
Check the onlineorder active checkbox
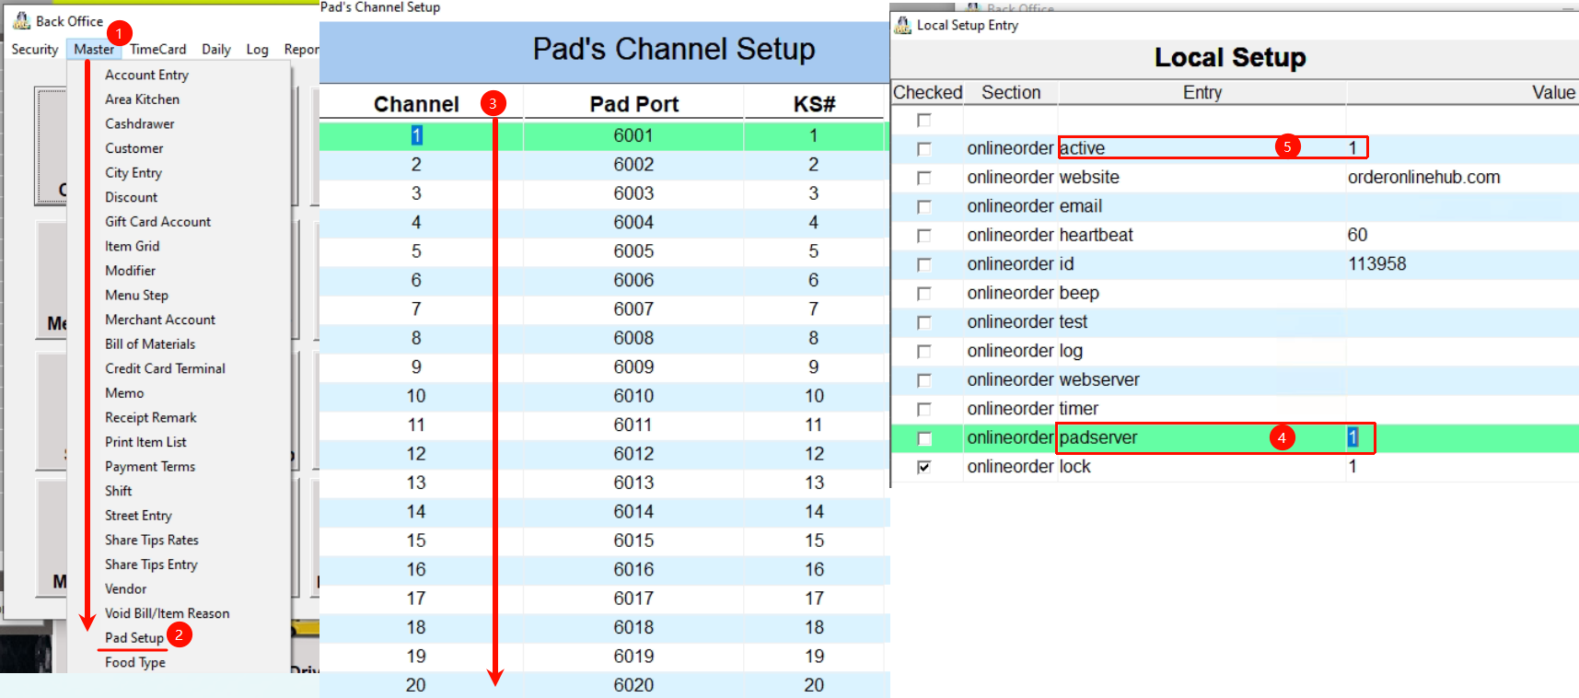(x=924, y=149)
